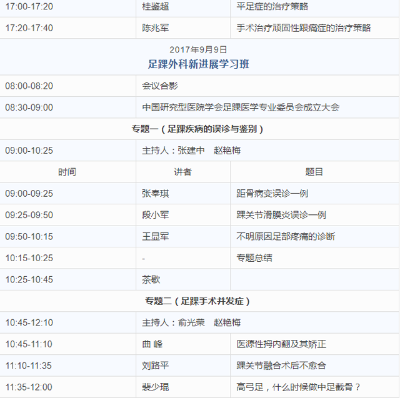Click the 专题一（足踝疾病的误诊与鉴别）section header
This screenshot has width=400, height=398.
198,129
